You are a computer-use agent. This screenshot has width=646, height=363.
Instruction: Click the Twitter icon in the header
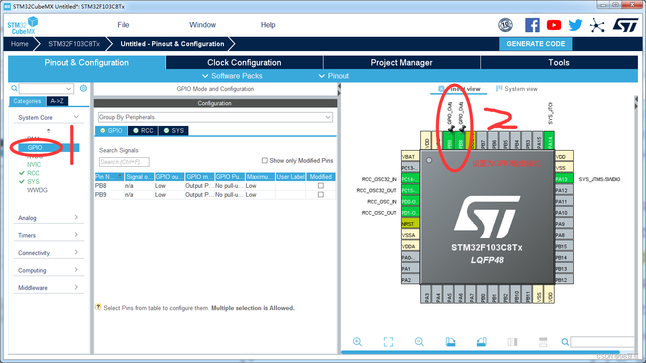[x=575, y=25]
